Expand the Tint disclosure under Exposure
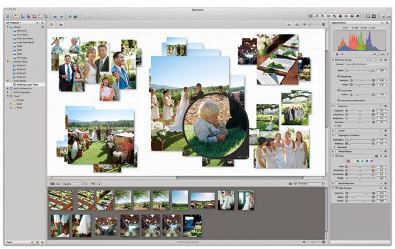Screen dimensions: 395x249 click(335, 125)
